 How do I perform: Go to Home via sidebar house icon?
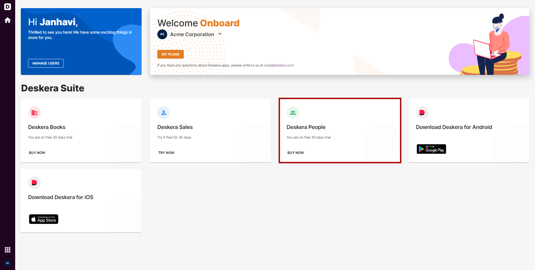(8, 20)
